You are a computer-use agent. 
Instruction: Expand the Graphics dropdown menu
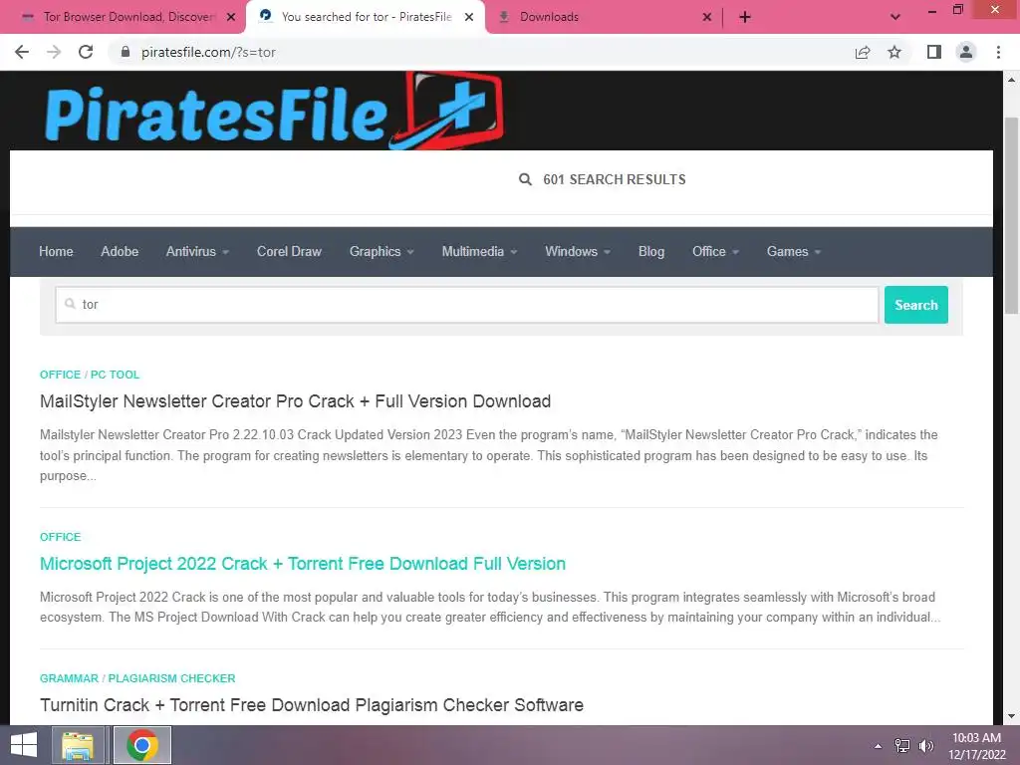click(382, 251)
